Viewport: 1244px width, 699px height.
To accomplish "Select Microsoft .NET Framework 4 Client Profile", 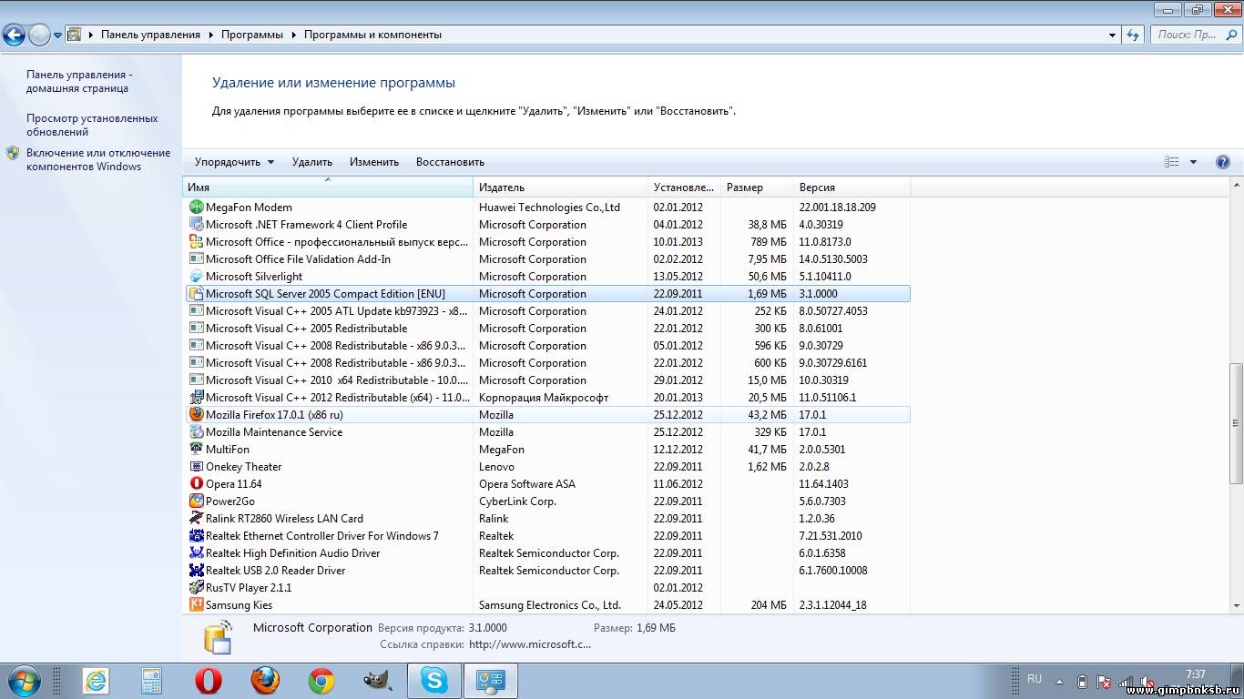I will [x=547, y=225].
